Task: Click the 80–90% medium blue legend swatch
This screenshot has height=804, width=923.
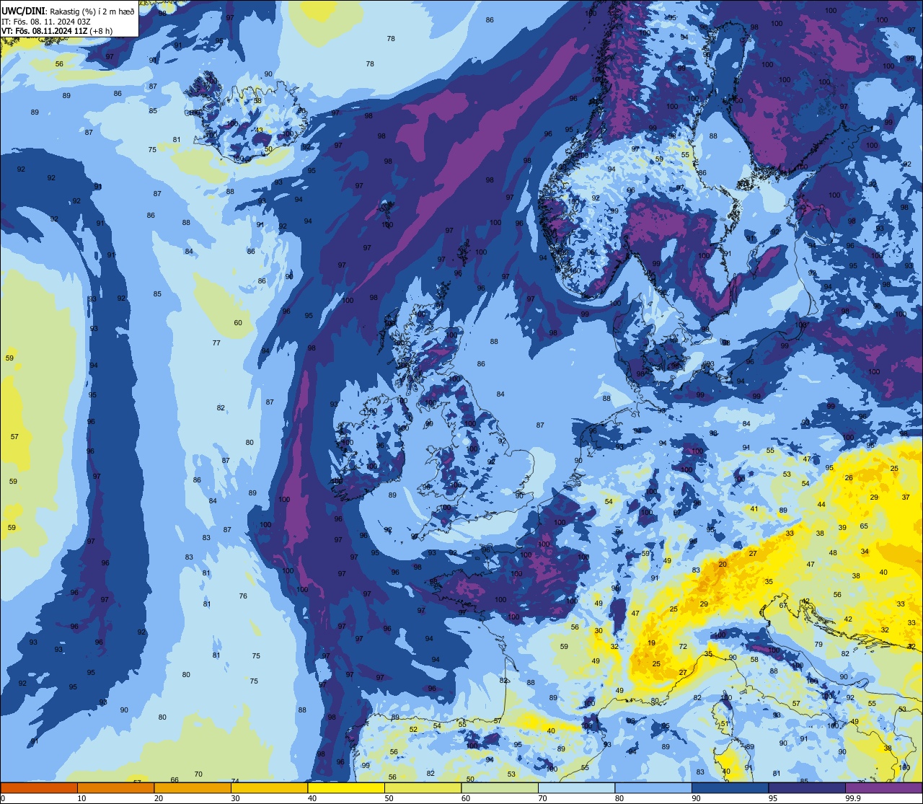Action: point(653,787)
